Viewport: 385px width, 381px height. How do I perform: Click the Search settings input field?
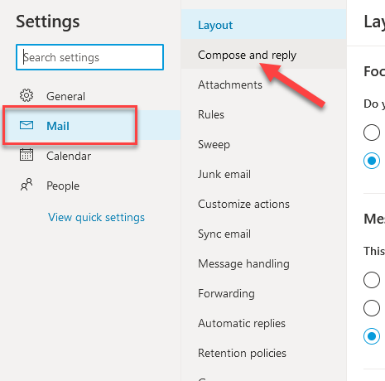click(89, 57)
